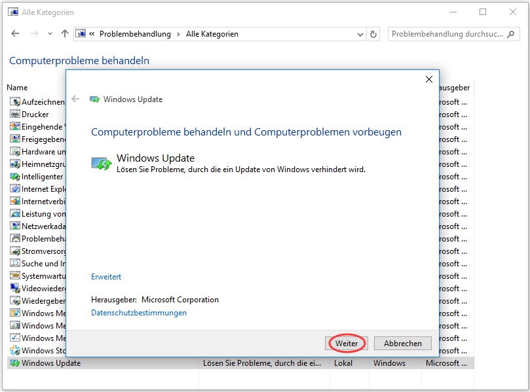Select the Heimnetzgruppe troubleshooter icon
This screenshot has width=530, height=392.
15,164
